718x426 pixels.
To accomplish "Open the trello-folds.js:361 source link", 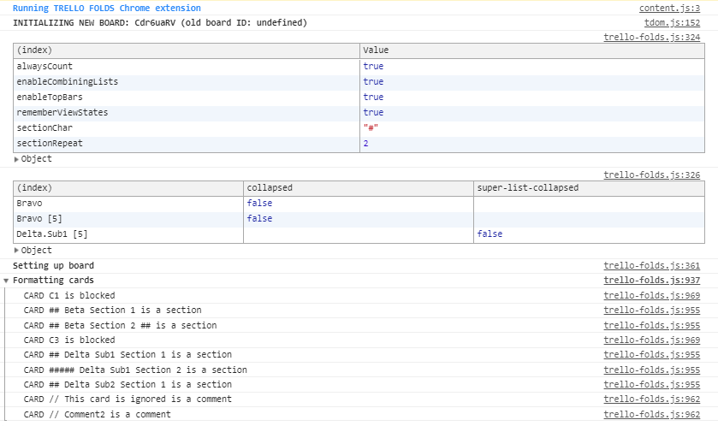I will click(651, 265).
